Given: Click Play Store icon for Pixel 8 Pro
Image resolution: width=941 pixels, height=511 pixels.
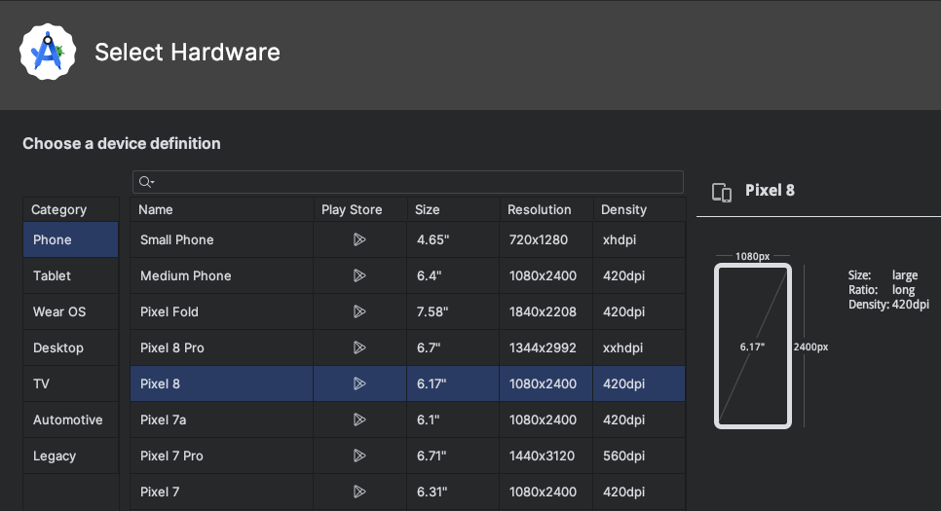Looking at the screenshot, I should [359, 347].
